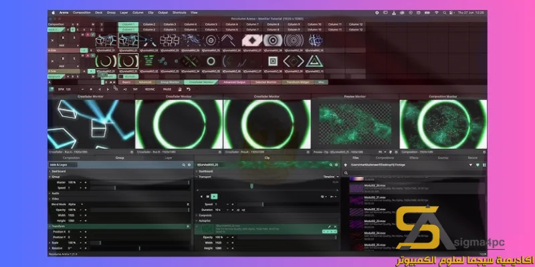Select the triangle clip thumbnail in B-Side layer
The width and height of the screenshot is (535, 267).
[314, 61]
